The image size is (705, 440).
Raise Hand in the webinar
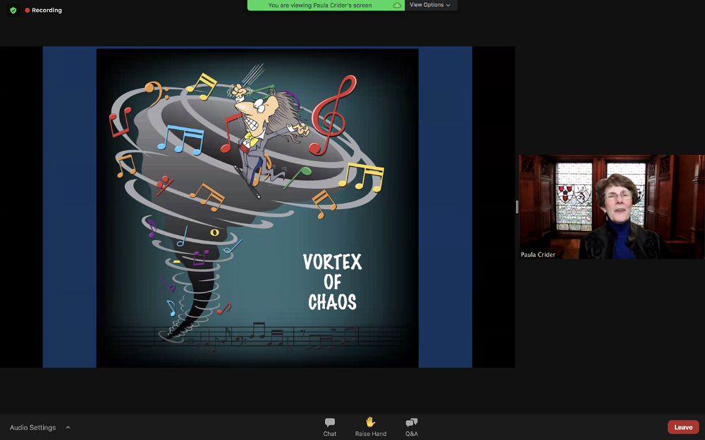(x=371, y=427)
